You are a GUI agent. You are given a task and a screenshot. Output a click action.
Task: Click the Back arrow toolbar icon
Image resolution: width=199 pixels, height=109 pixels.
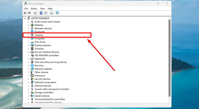pos(25,13)
